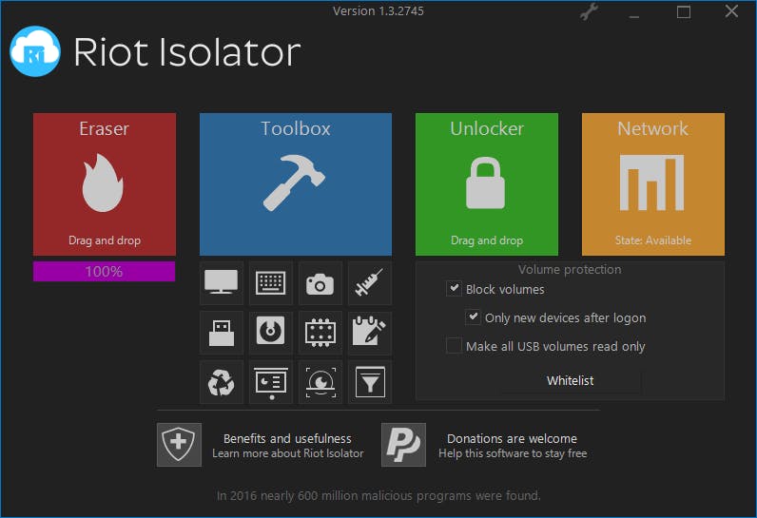This screenshot has height=518, width=757.
Task: Click the memory chip tool icon
Action: (320, 333)
